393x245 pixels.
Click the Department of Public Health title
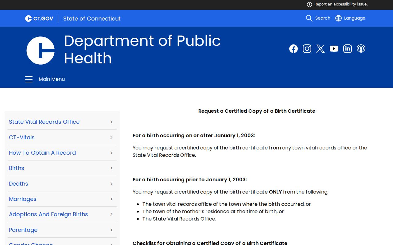pyautogui.click(x=142, y=49)
